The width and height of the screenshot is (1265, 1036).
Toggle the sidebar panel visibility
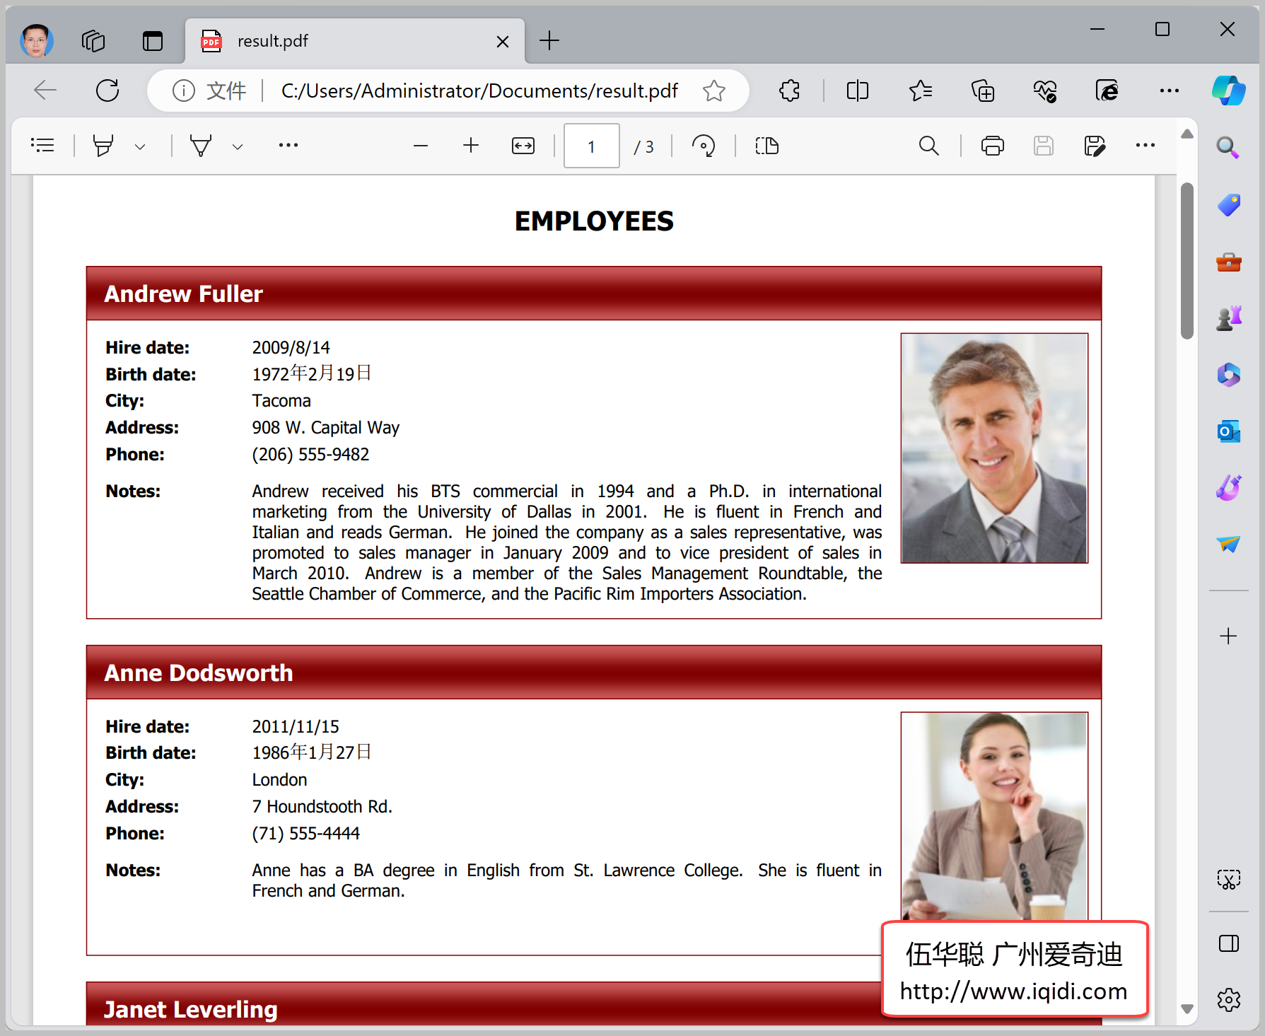click(x=1228, y=943)
